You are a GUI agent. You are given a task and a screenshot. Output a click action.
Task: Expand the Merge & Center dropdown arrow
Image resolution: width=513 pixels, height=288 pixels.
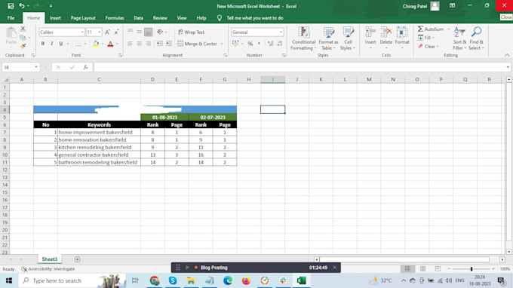(x=222, y=44)
